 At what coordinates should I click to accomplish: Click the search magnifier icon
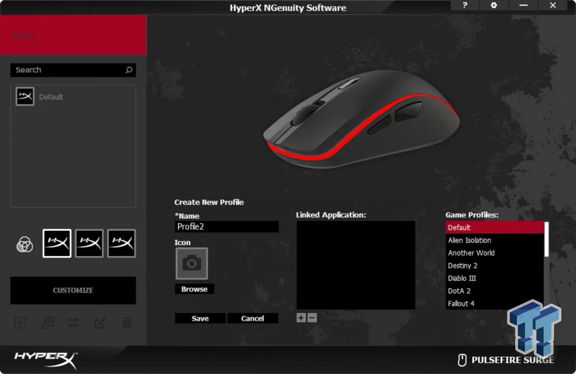pyautogui.click(x=129, y=70)
